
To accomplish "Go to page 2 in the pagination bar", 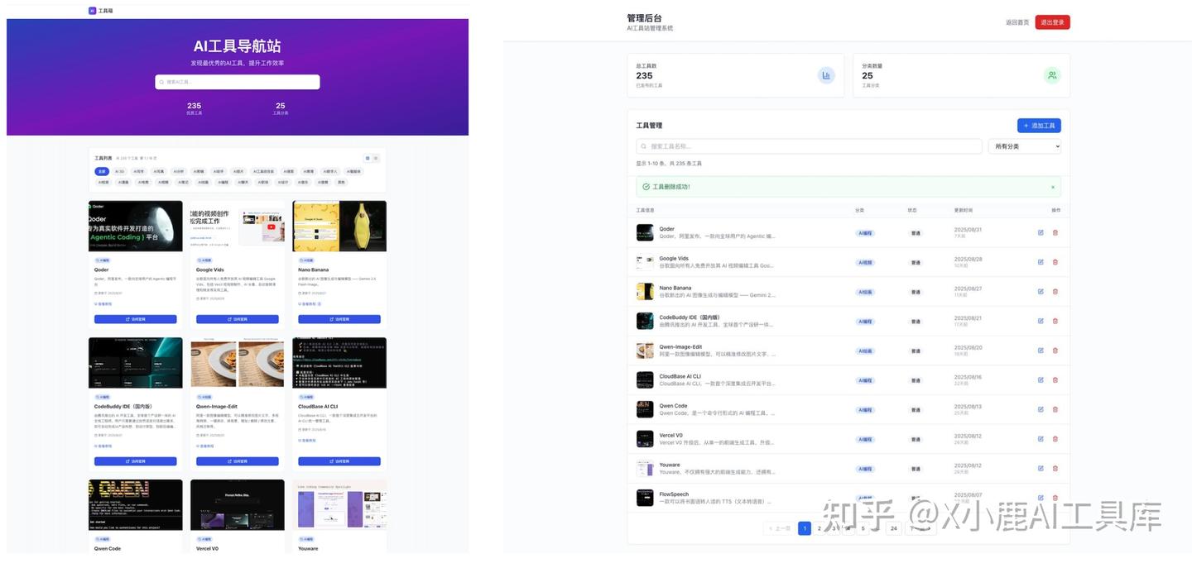I will [819, 527].
